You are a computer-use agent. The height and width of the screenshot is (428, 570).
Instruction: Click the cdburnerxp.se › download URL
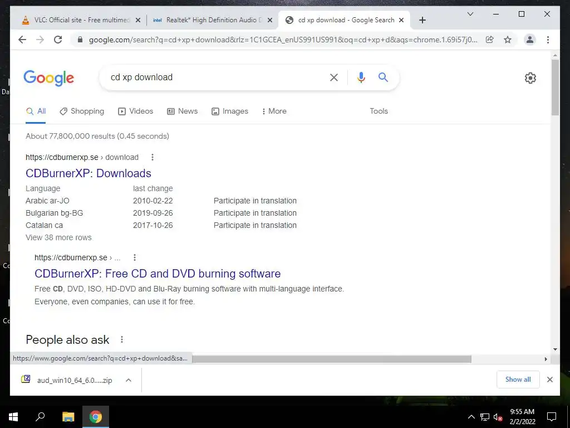(82, 157)
